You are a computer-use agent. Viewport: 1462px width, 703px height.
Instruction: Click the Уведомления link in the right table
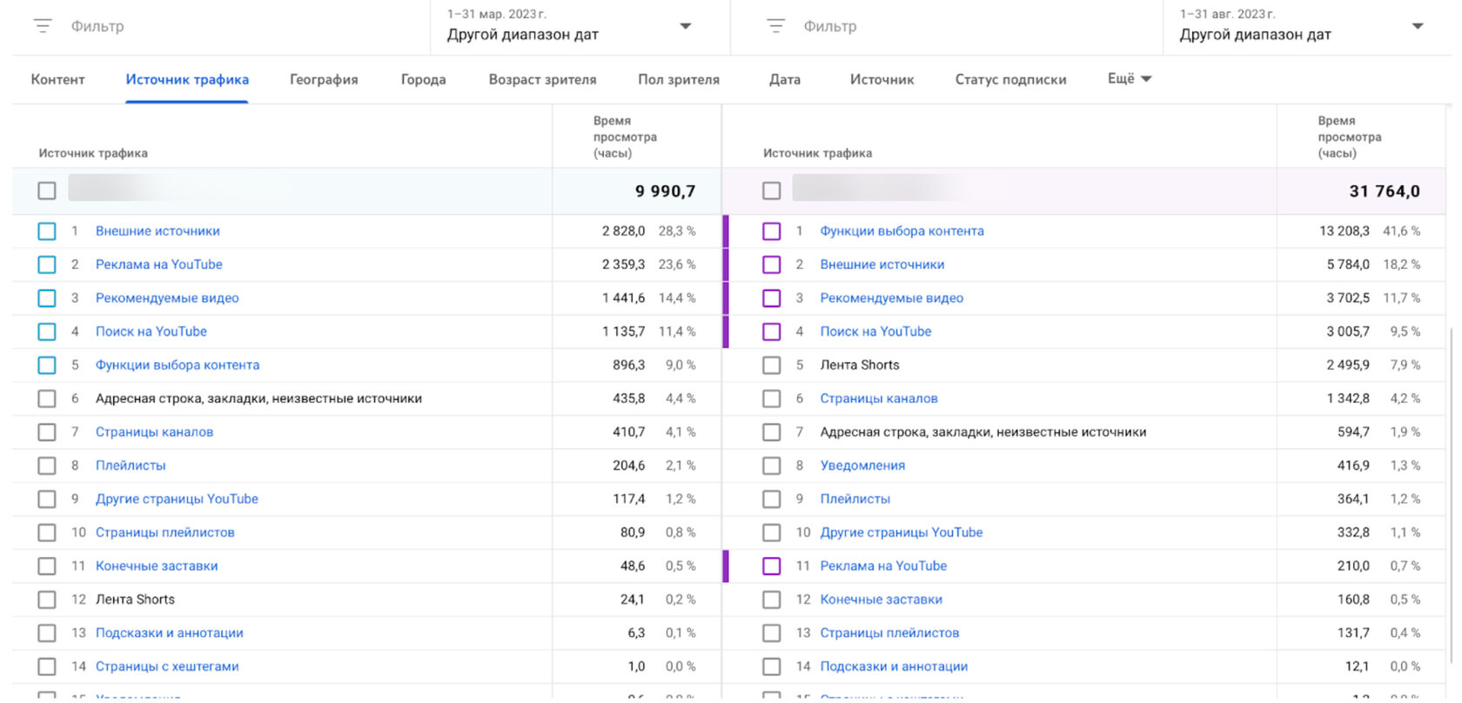(862, 465)
